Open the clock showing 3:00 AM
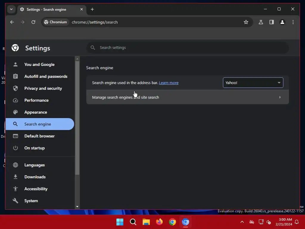The width and height of the screenshot is (305, 229). click(284, 222)
